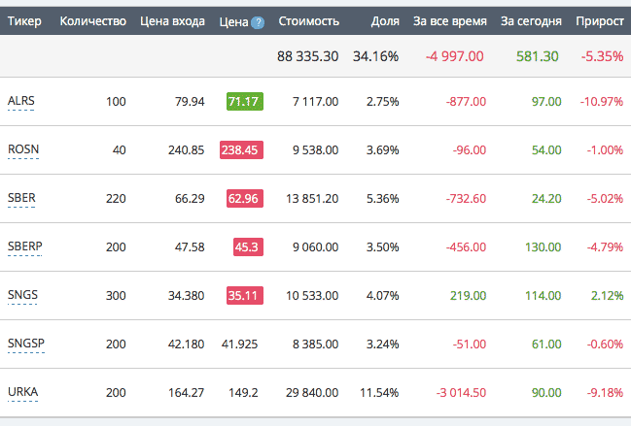Click URKA all-time loss -3 014.50
631x426 pixels.
461,393
